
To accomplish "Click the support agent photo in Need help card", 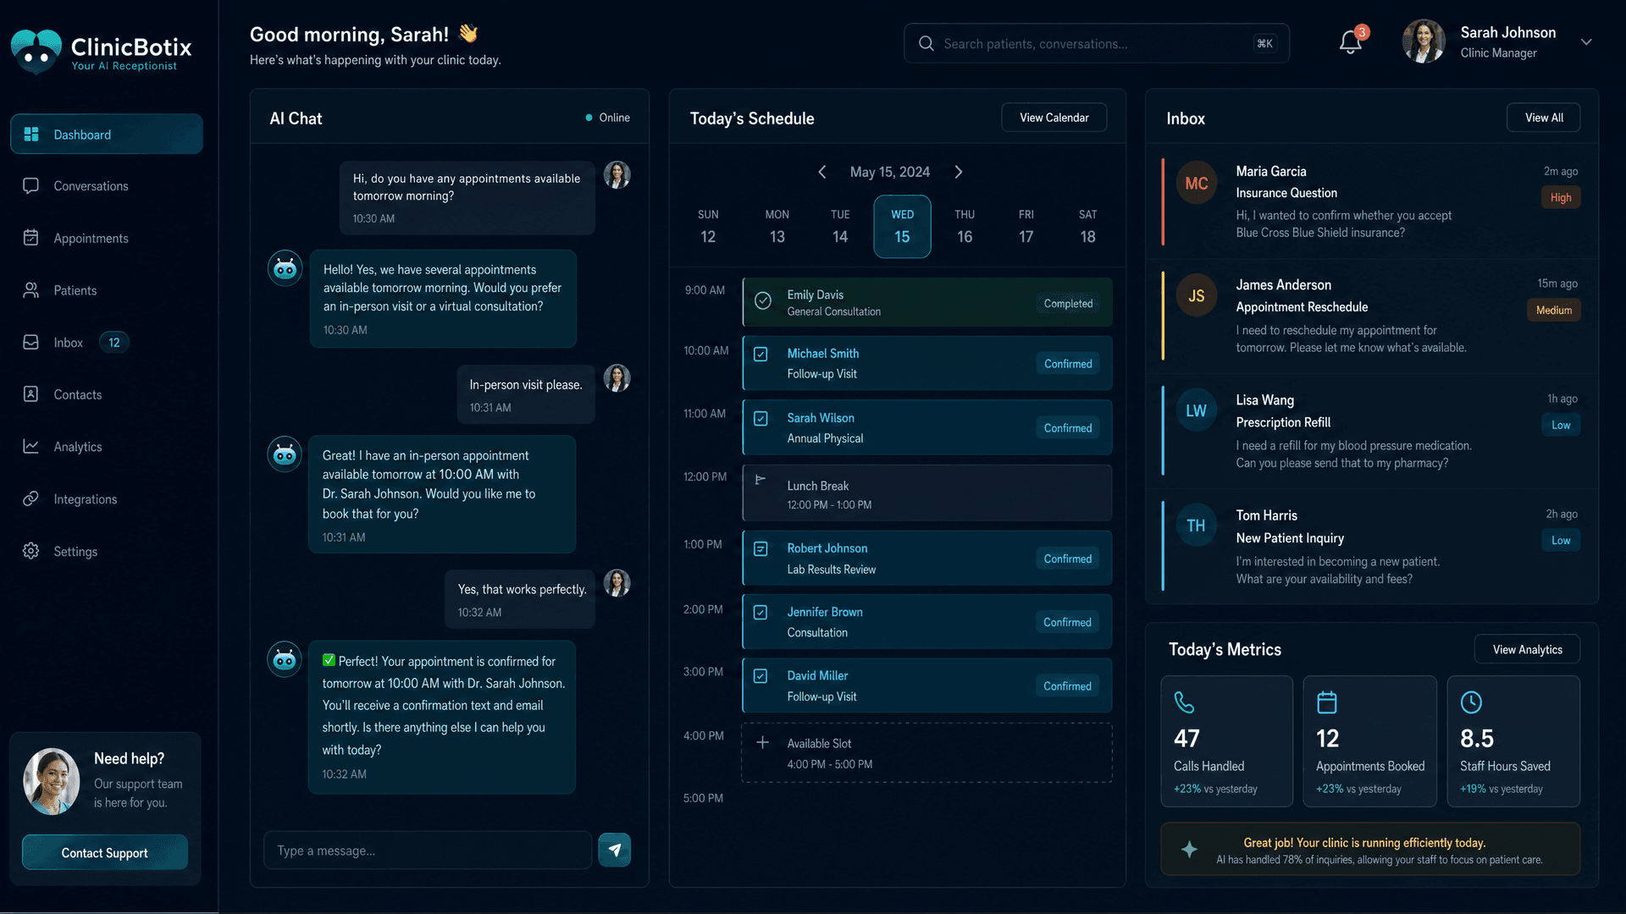I will point(52,780).
